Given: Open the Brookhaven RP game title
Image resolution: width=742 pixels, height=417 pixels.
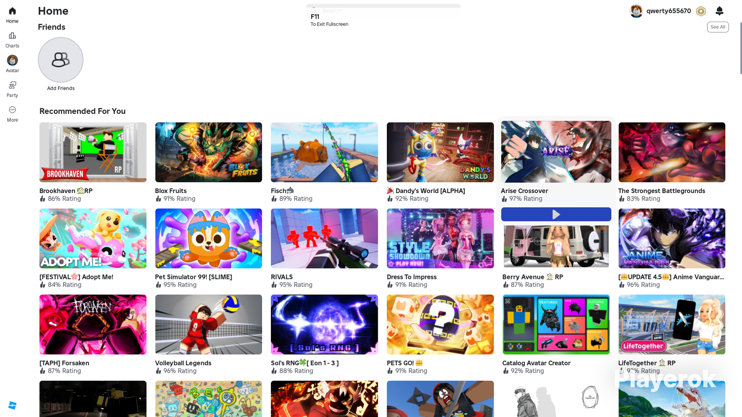Looking at the screenshot, I should pos(66,191).
